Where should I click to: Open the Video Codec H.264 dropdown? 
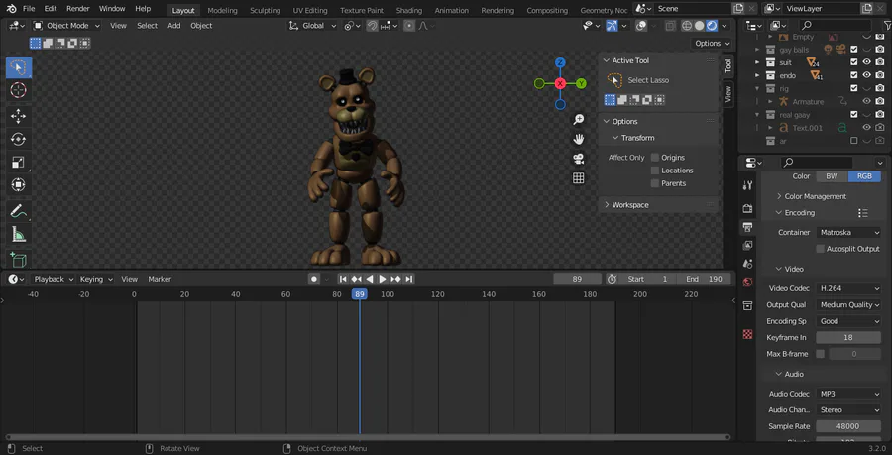pos(848,288)
